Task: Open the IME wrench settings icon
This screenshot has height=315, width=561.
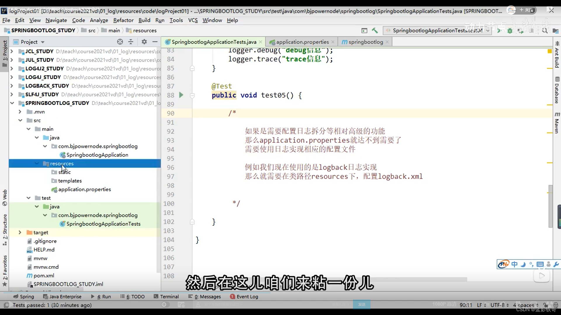Action: coord(556,264)
